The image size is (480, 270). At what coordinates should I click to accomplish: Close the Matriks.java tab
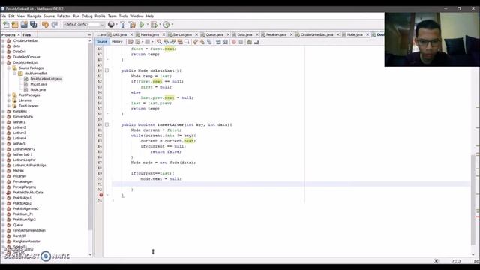tap(163, 35)
